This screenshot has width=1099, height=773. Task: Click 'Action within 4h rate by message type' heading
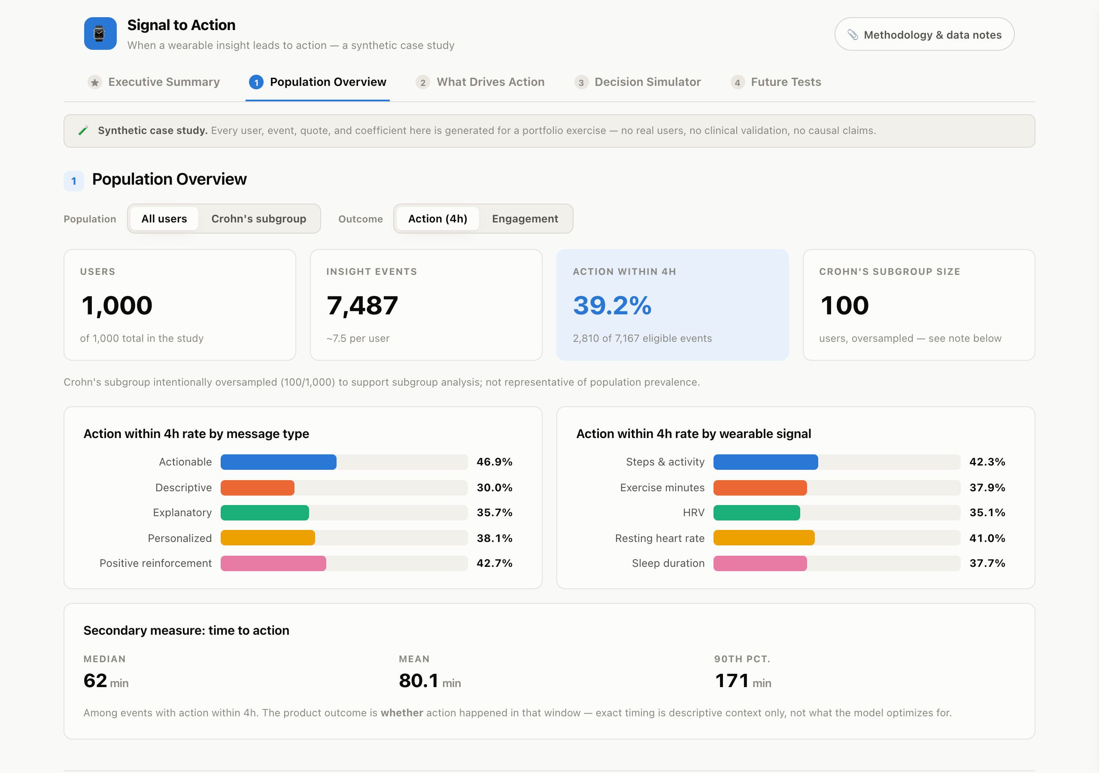[196, 434]
